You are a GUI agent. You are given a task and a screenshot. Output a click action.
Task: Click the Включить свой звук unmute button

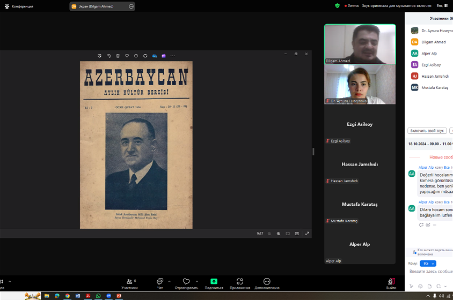point(427,131)
